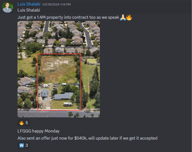Click the number 3 on W reaction
The height and width of the screenshot is (152, 192).
pos(27,145)
